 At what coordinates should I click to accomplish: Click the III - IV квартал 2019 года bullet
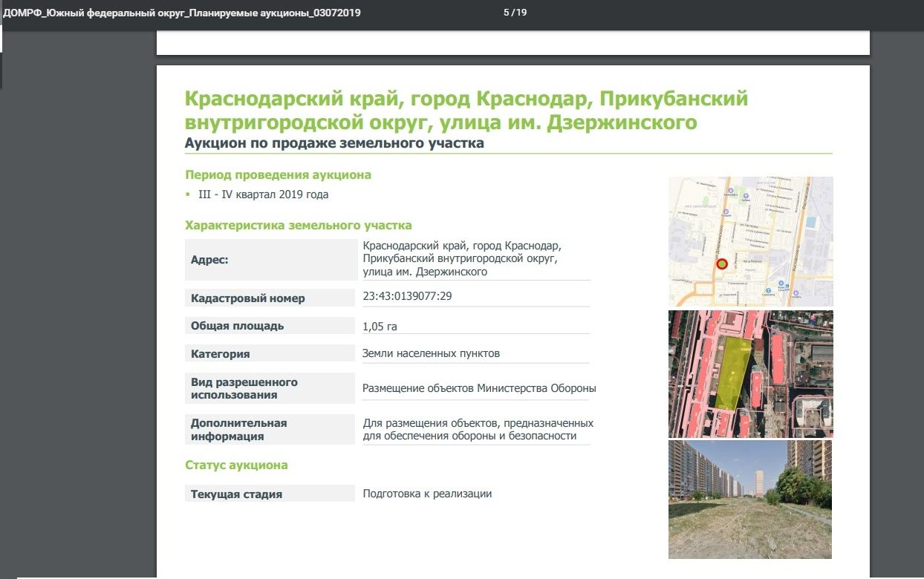pyautogui.click(x=263, y=194)
